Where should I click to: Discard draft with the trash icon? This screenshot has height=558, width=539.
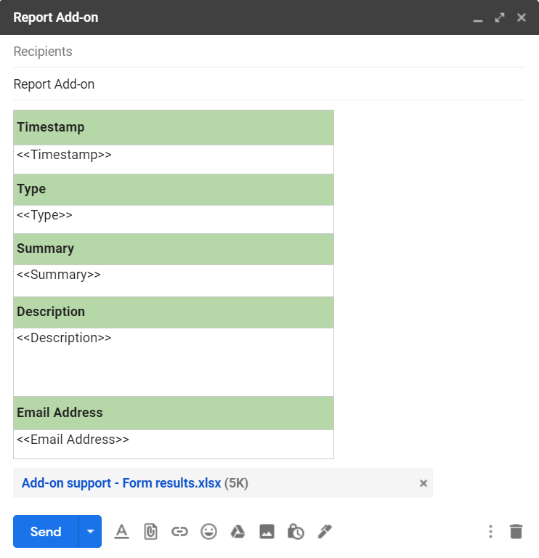516,532
